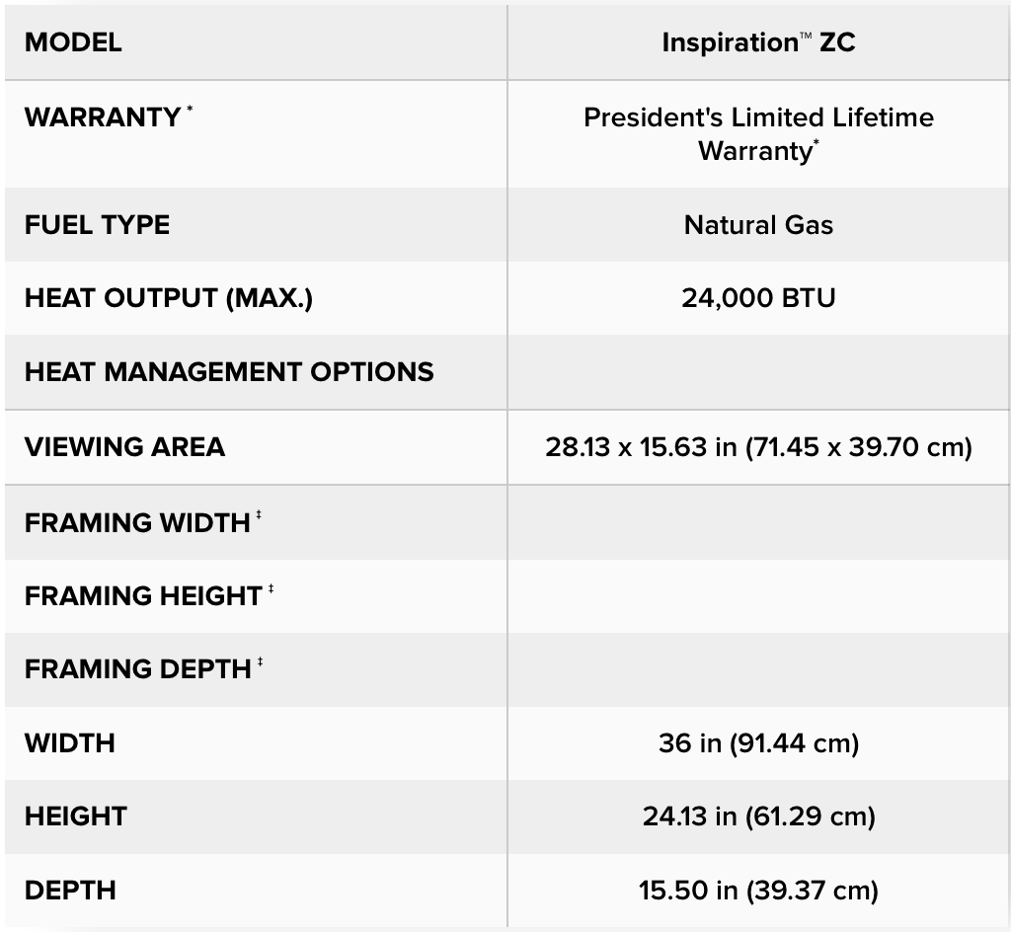Click the FUEL TYPE label

coord(97,225)
